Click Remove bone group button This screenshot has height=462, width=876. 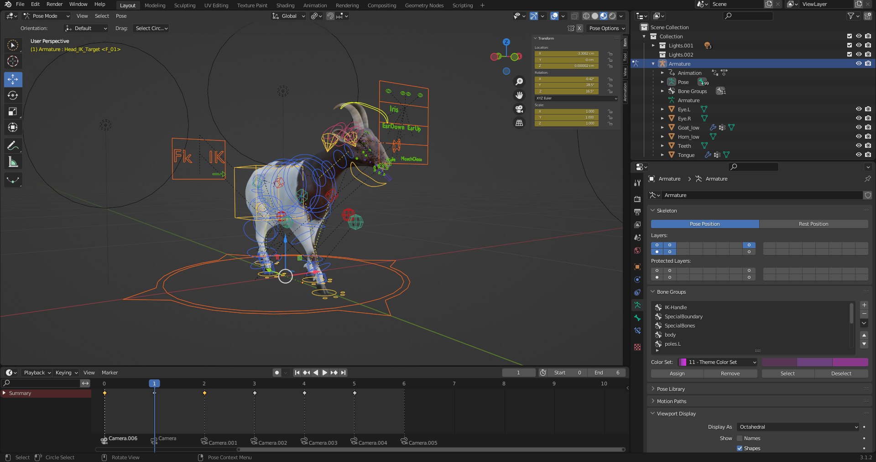[730, 374]
